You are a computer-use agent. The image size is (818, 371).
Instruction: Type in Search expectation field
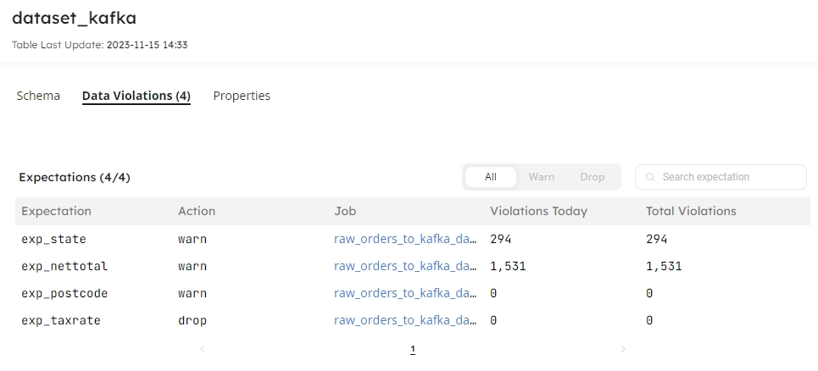(729, 177)
